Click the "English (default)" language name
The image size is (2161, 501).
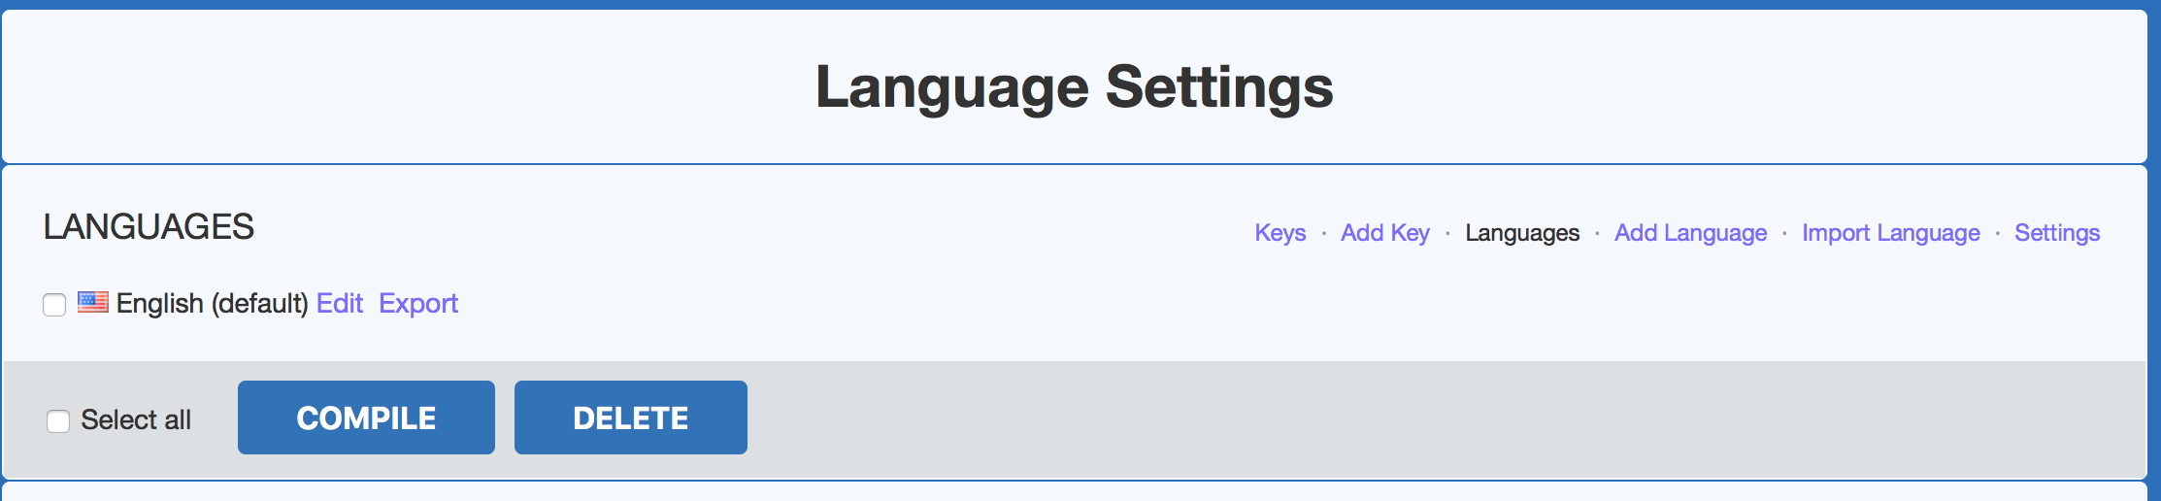point(212,304)
